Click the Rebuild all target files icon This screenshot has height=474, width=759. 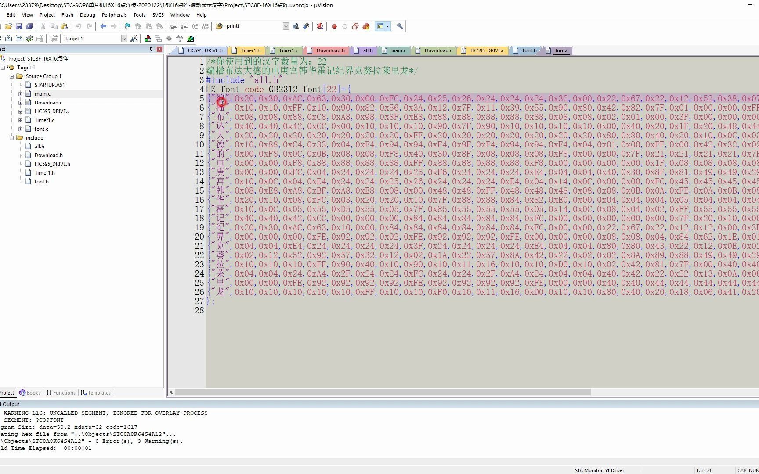pos(19,39)
